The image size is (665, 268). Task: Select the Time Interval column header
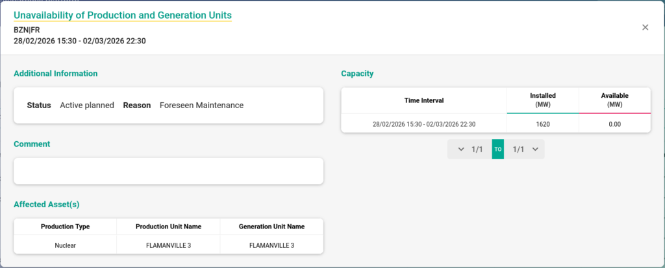coord(423,100)
